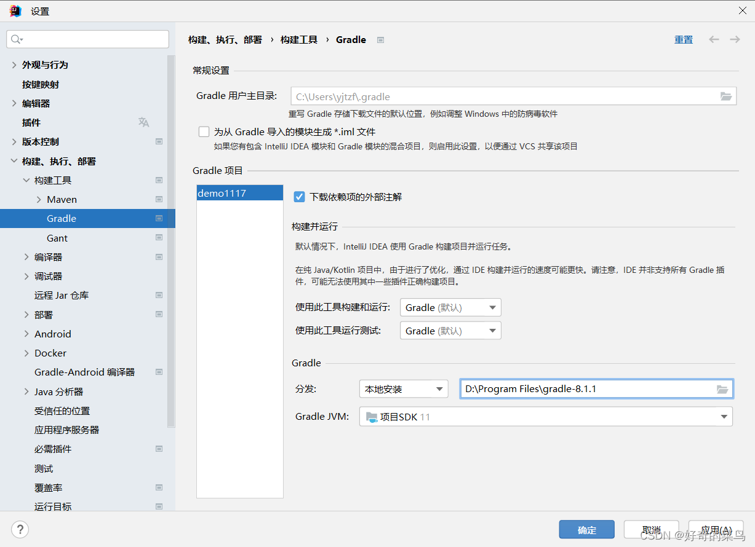Click the project-level icon on the Gradle row
The width and height of the screenshot is (755, 547).
click(x=159, y=218)
